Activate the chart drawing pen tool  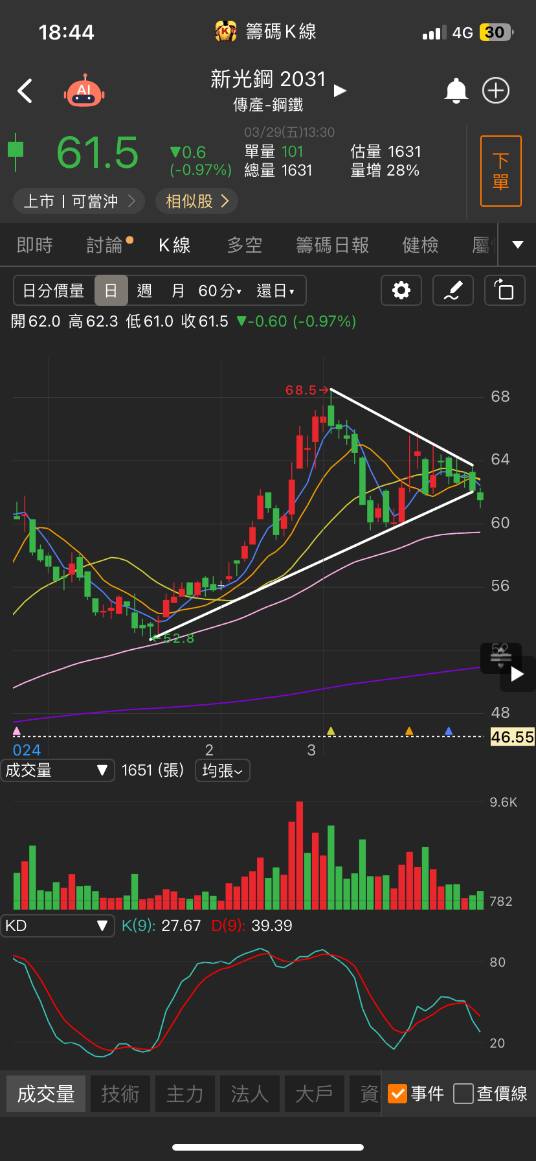click(x=452, y=290)
